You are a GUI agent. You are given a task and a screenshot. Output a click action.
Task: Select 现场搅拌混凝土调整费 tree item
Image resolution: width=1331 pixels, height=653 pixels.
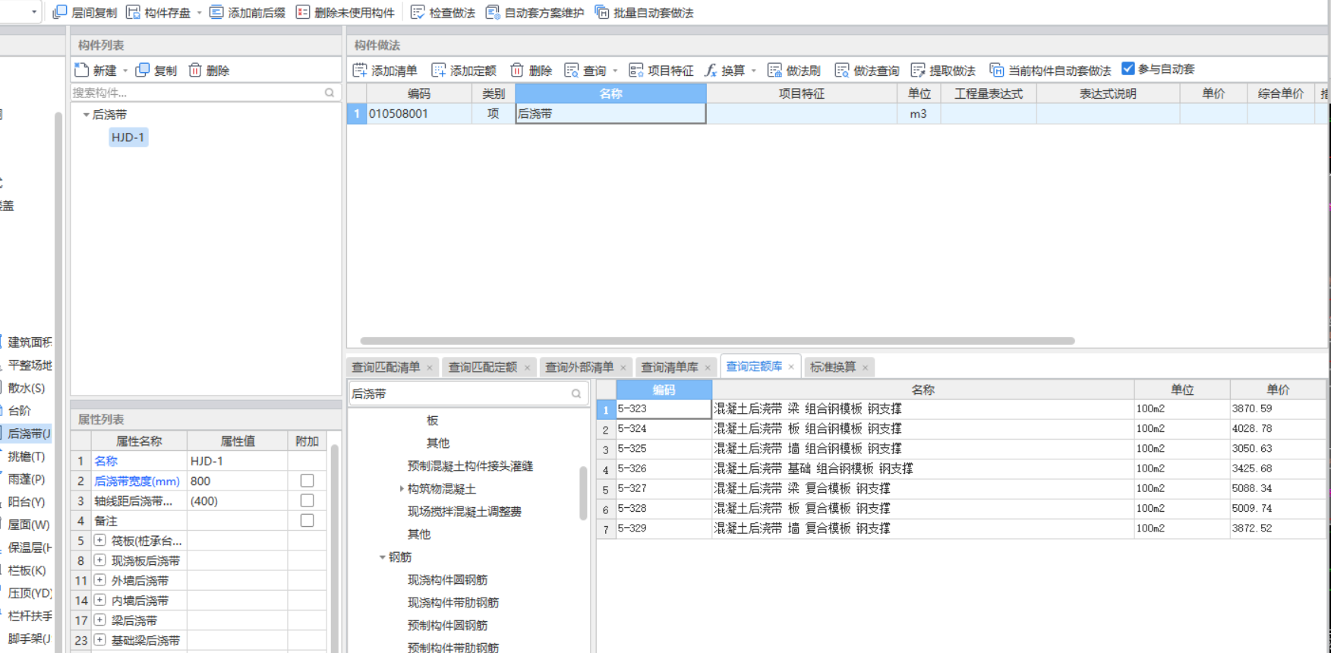click(464, 511)
